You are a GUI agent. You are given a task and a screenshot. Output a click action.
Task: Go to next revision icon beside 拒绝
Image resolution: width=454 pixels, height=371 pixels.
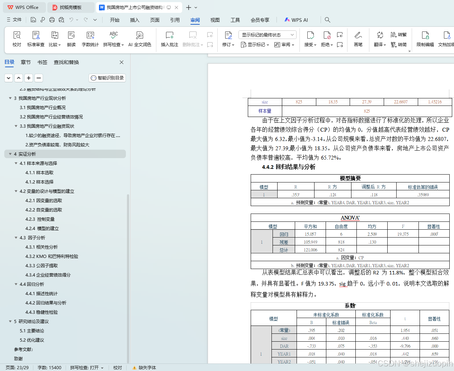click(x=340, y=45)
